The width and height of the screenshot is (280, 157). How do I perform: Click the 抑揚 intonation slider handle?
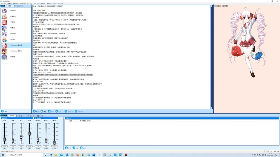pyautogui.click(x=29, y=133)
